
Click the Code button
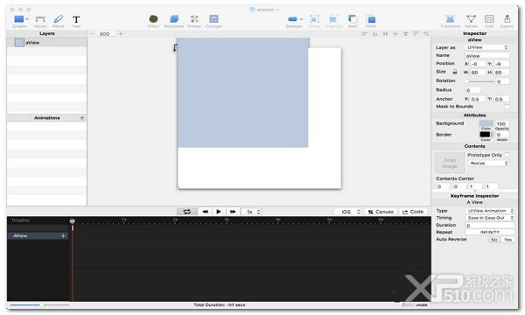pyautogui.click(x=413, y=212)
